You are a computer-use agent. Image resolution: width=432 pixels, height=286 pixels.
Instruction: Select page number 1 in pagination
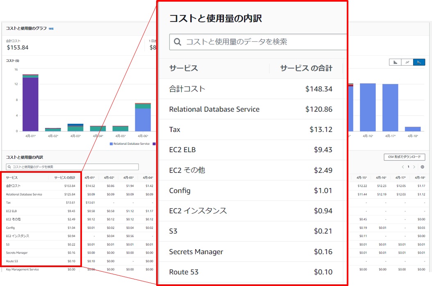tap(408, 167)
